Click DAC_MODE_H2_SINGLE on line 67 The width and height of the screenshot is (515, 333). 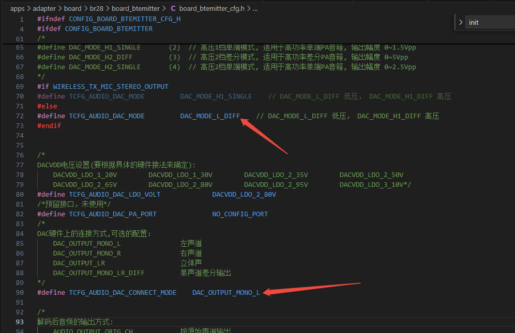(105, 67)
